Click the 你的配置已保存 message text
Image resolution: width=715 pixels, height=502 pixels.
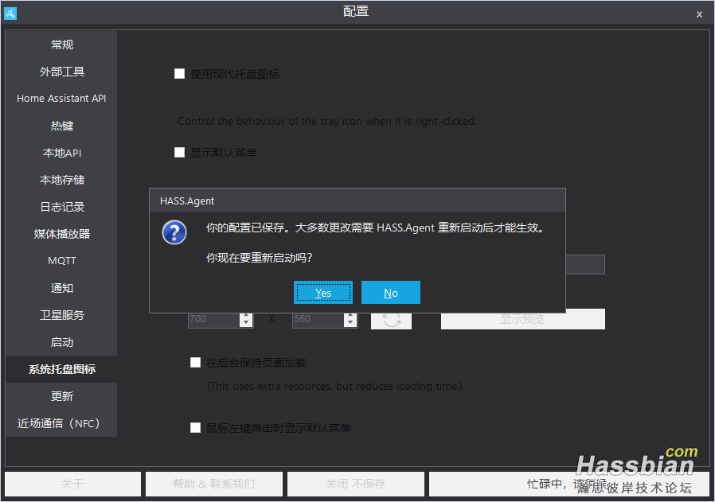pyautogui.click(x=375, y=228)
